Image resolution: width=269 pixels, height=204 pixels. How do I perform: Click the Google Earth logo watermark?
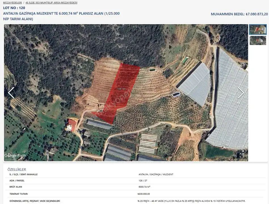click(15, 156)
